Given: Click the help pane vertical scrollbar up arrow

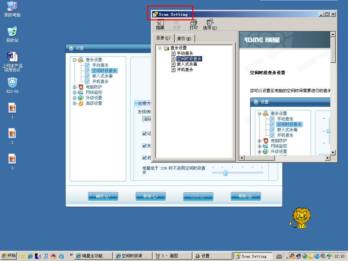Looking at the screenshot, I should click(333, 34).
